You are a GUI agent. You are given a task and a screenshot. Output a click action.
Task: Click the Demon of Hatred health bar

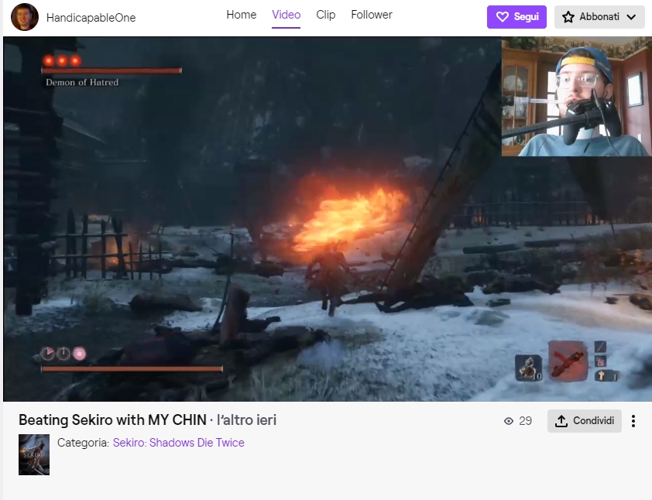point(112,70)
